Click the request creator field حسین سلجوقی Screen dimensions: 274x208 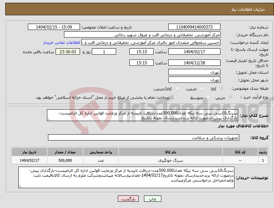pyautogui.click(x=151, y=42)
